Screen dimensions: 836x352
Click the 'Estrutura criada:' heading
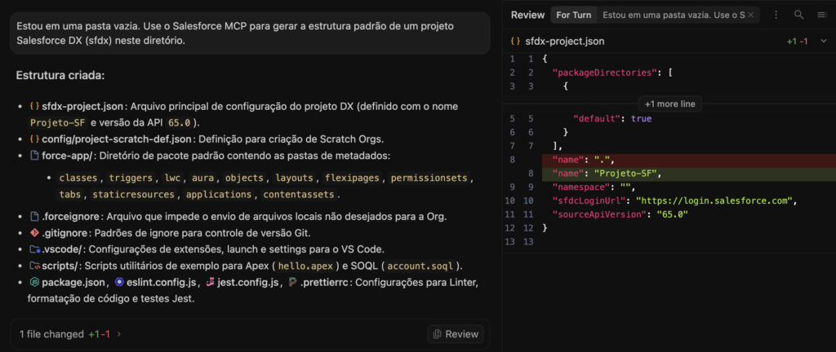(60, 76)
